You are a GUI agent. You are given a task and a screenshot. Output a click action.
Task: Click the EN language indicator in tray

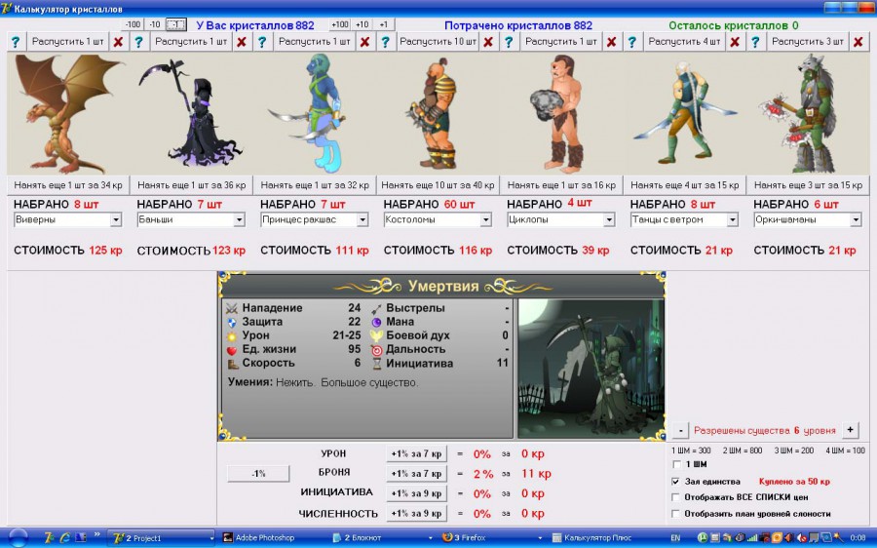pyautogui.click(x=675, y=538)
